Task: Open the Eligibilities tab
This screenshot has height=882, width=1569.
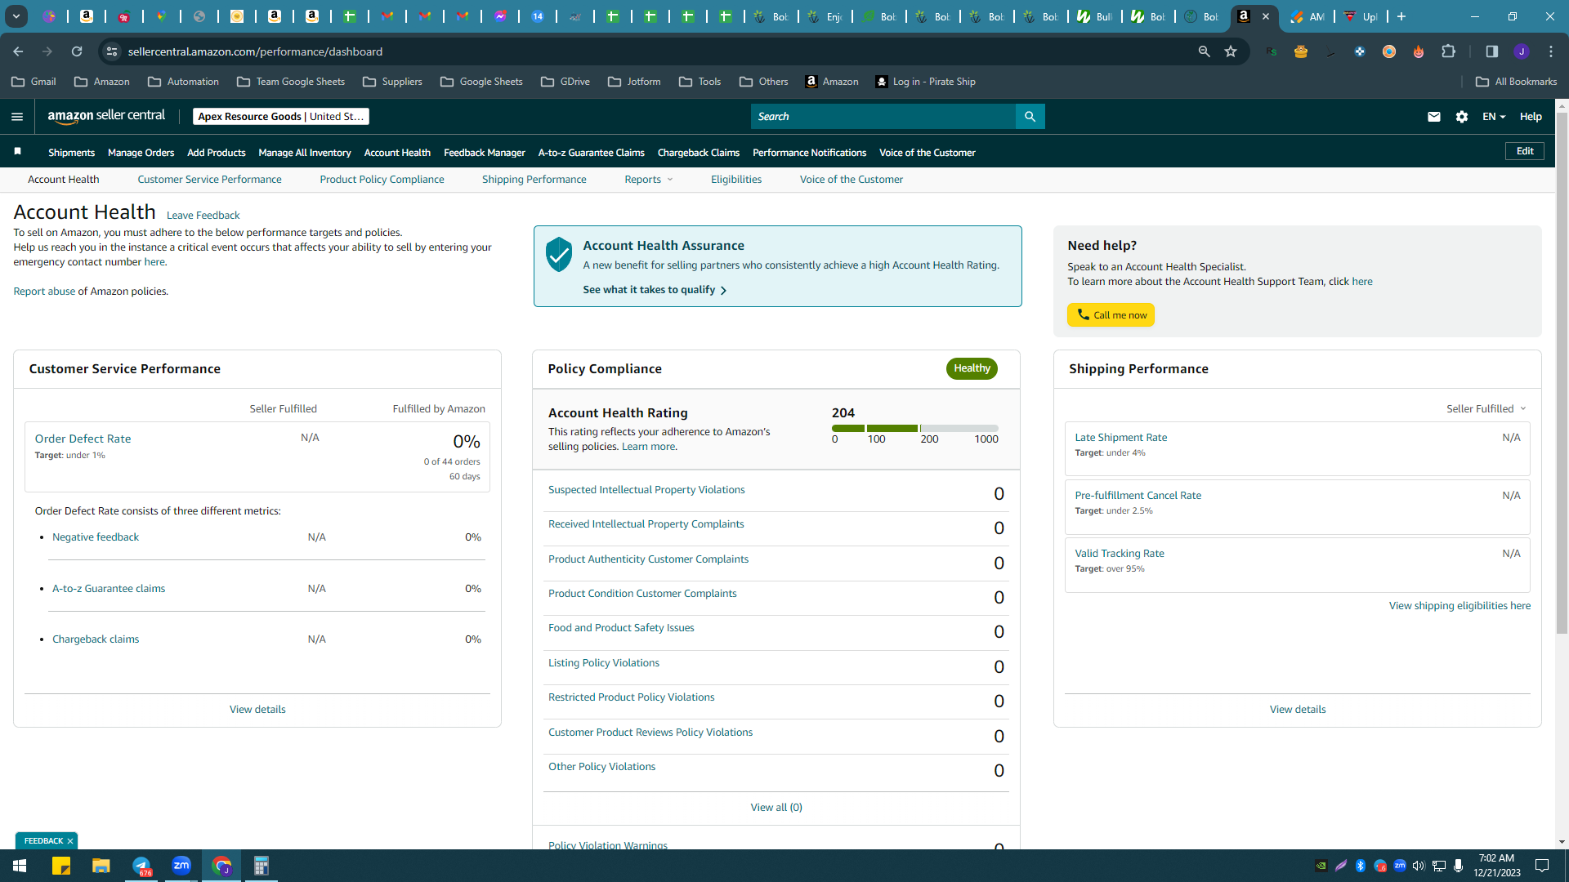Action: click(736, 180)
